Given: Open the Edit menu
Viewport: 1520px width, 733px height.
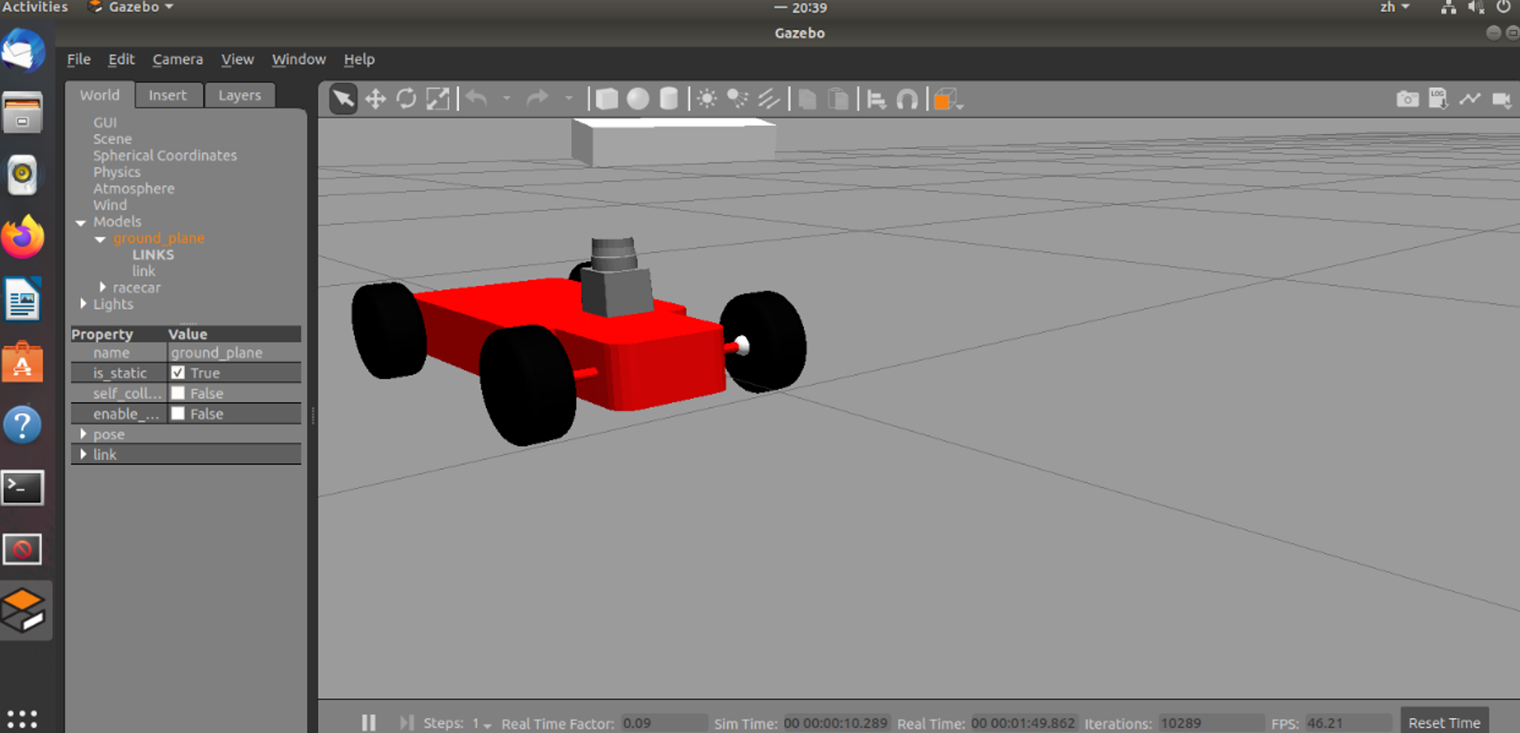Looking at the screenshot, I should coord(121,59).
